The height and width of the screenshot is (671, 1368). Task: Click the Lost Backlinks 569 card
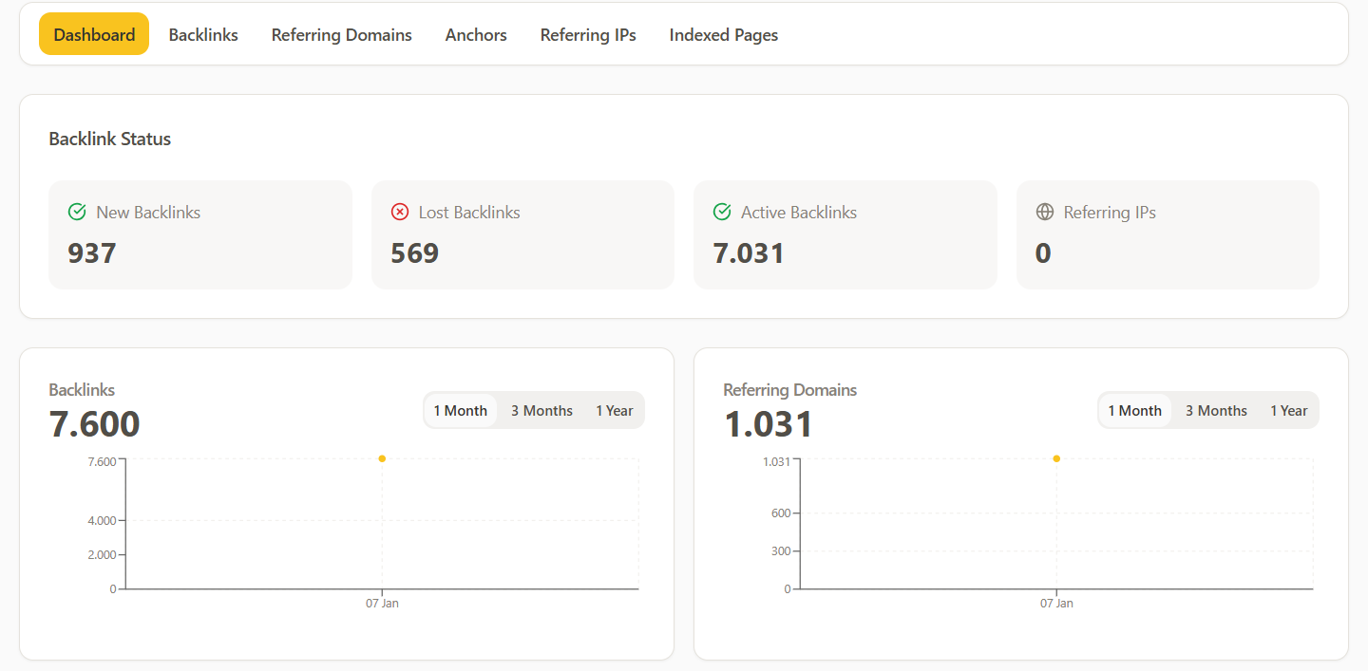pos(522,234)
